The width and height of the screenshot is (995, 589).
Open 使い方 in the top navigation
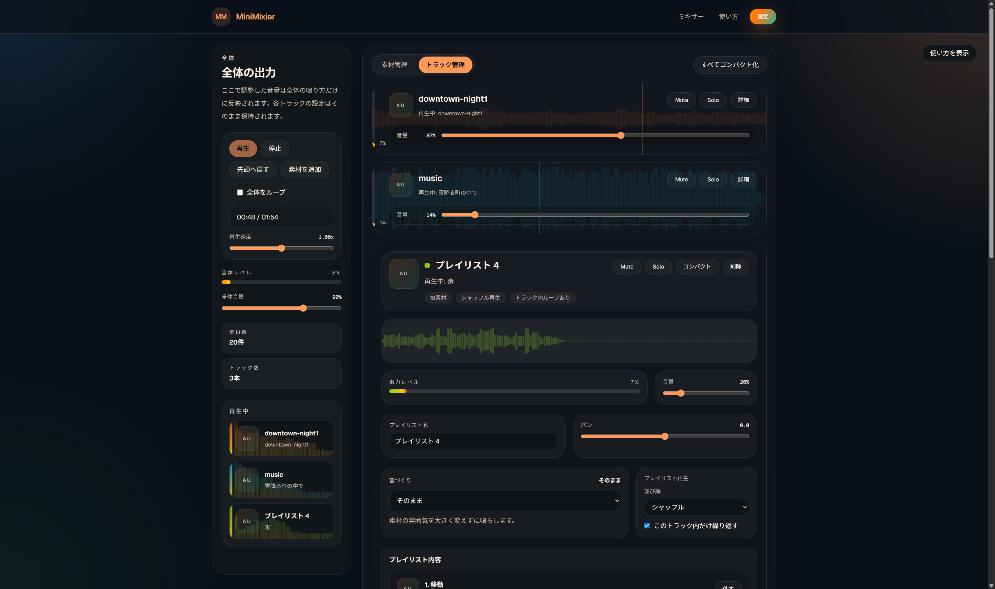pyautogui.click(x=728, y=17)
